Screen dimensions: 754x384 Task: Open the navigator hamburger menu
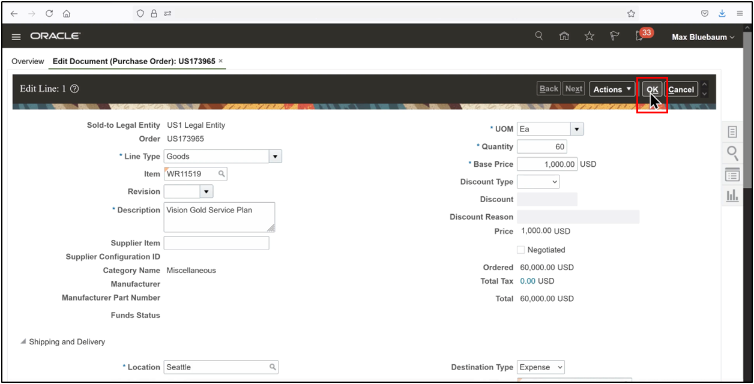pyautogui.click(x=16, y=36)
